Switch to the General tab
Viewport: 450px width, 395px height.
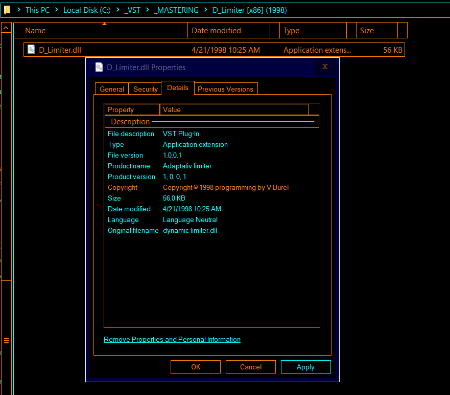112,89
